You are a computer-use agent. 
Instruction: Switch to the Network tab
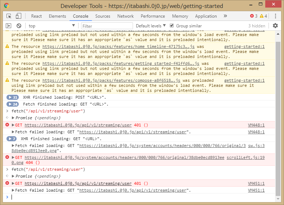(125, 16)
